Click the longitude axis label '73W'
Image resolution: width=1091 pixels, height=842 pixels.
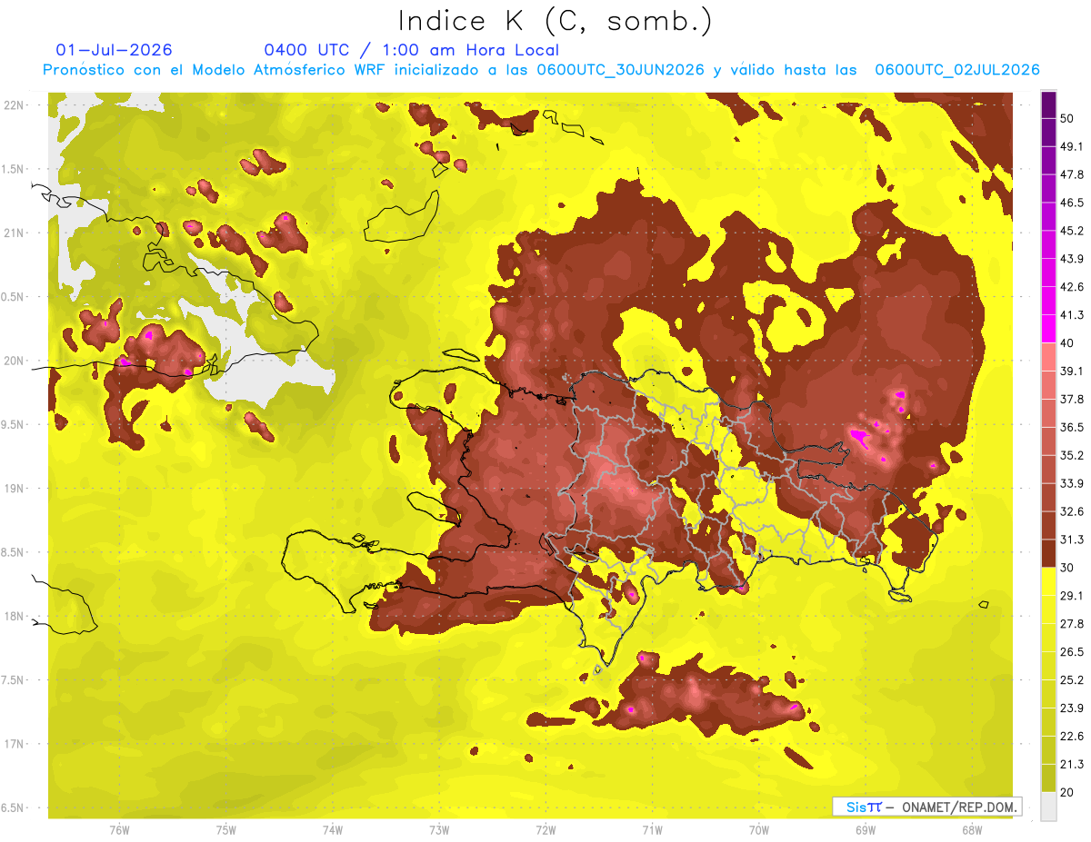(x=439, y=829)
